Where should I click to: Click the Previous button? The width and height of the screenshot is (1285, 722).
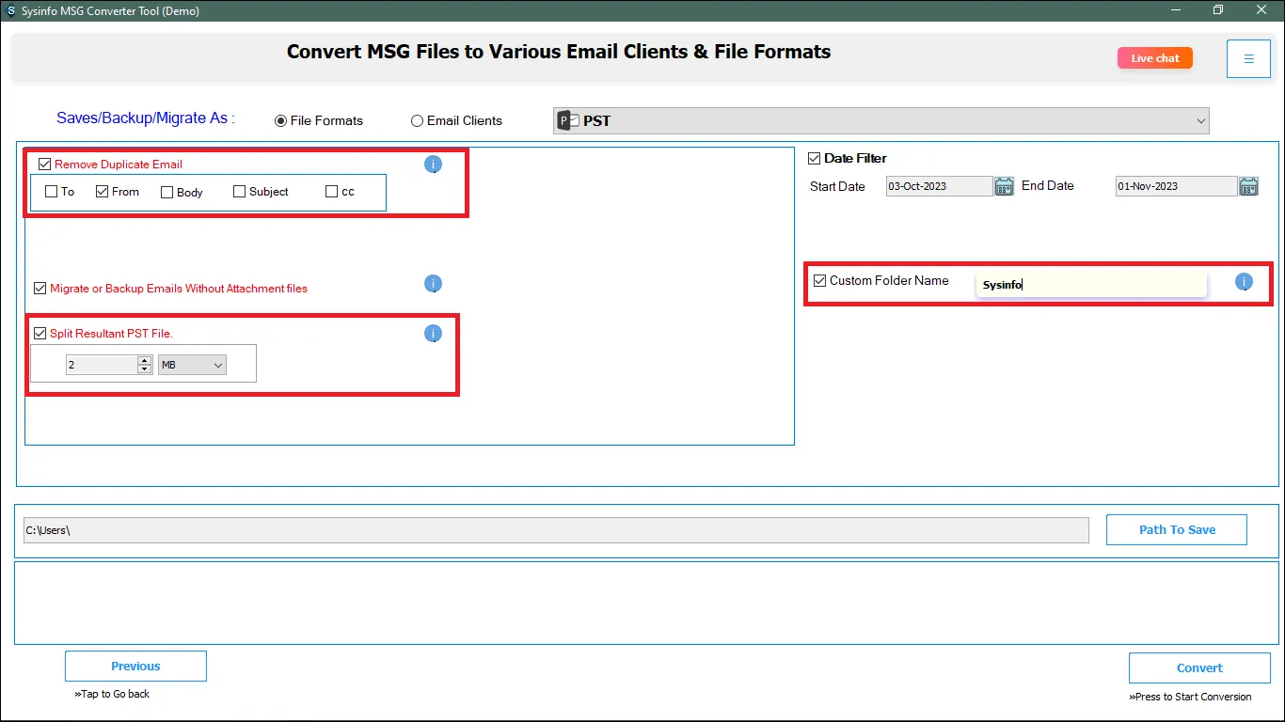(x=135, y=667)
